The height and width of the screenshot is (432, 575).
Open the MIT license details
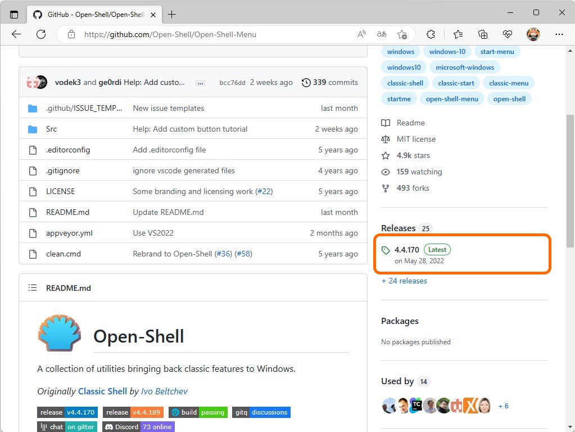coord(386,139)
